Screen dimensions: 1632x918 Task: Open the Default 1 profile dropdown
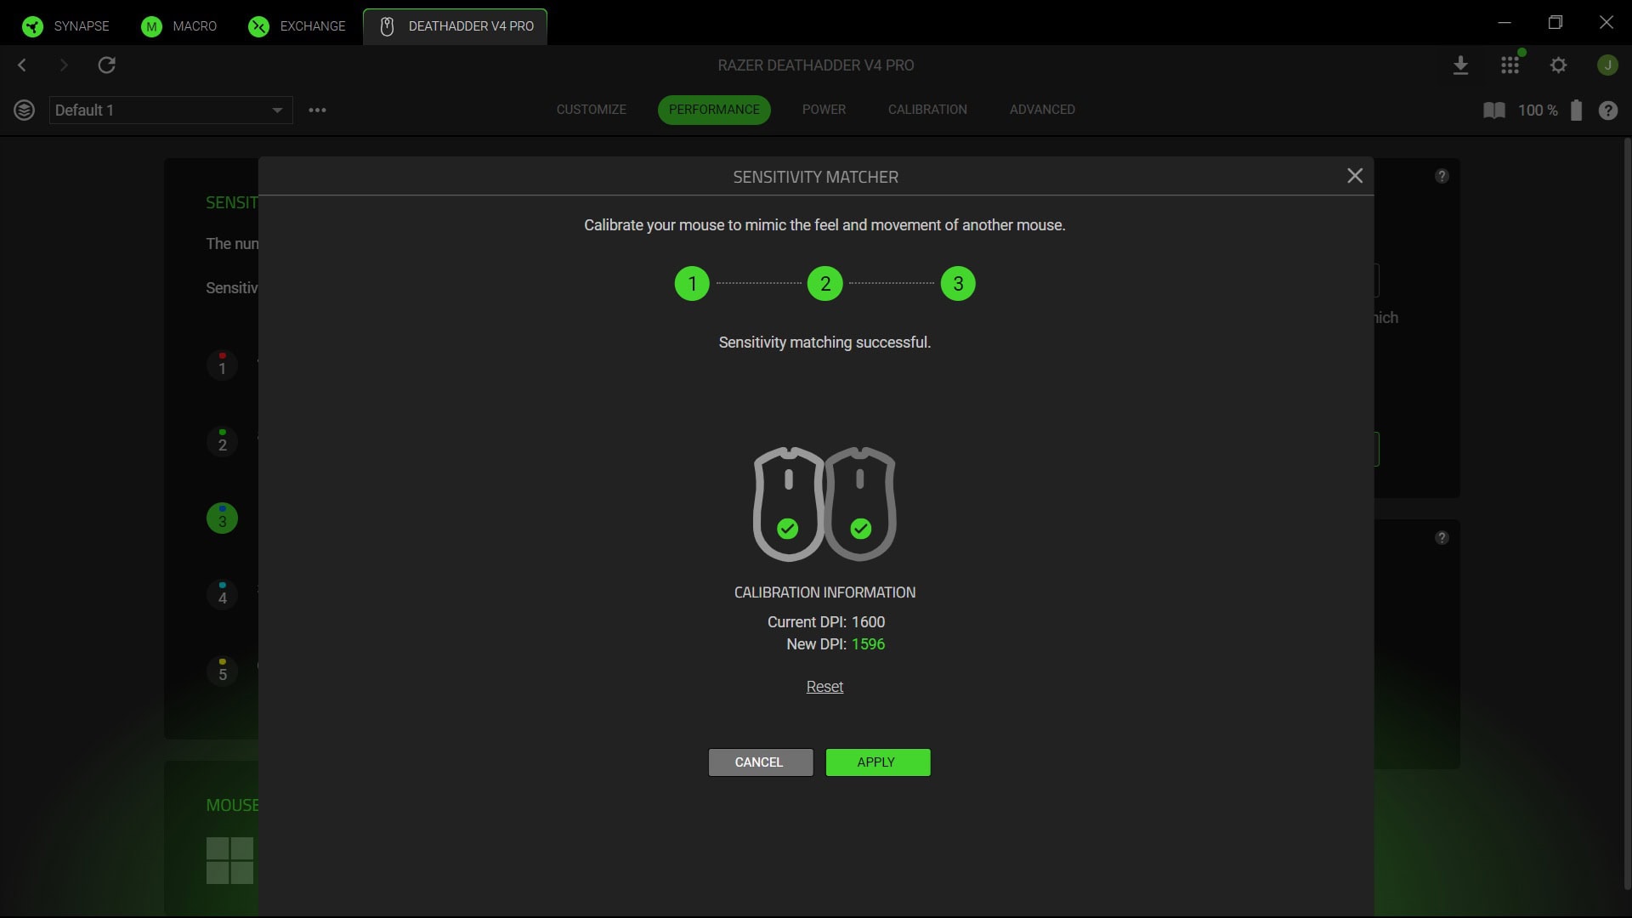(171, 110)
